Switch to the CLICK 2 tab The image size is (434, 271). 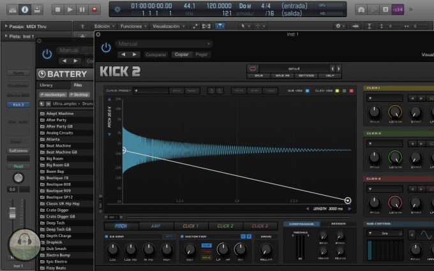pos(225,226)
